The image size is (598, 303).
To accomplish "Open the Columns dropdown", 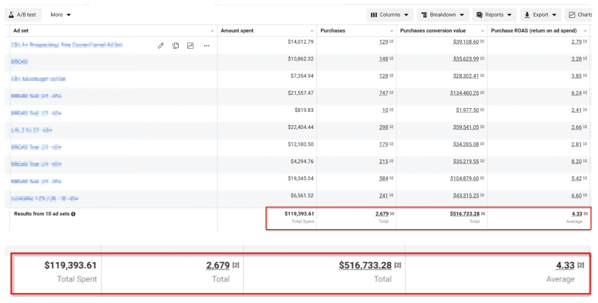I will [390, 15].
